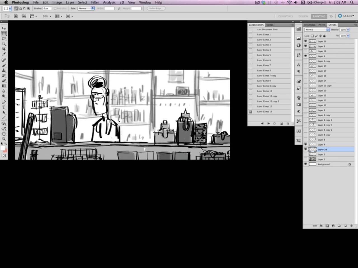Open the Arrange Documents dropdown

(58, 16)
